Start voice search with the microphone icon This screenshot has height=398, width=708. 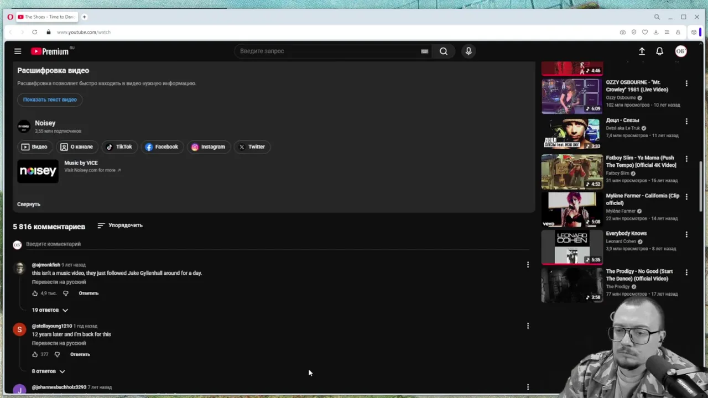tap(468, 51)
